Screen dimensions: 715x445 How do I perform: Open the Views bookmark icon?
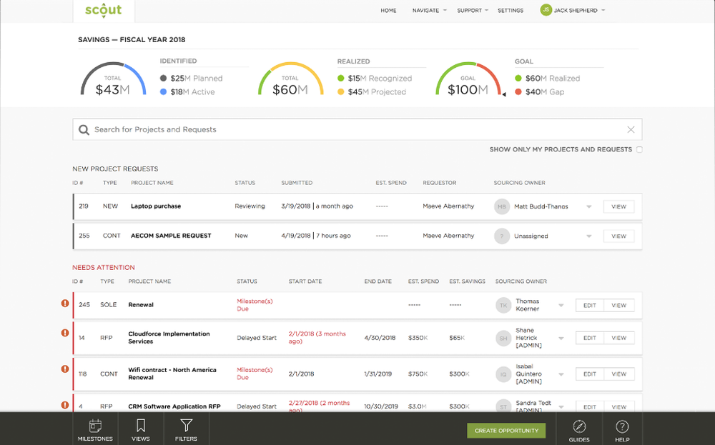coord(140,426)
